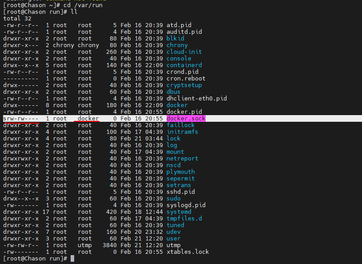Select the utmp group name
Screen dimensions: 362x264
pos(85,245)
